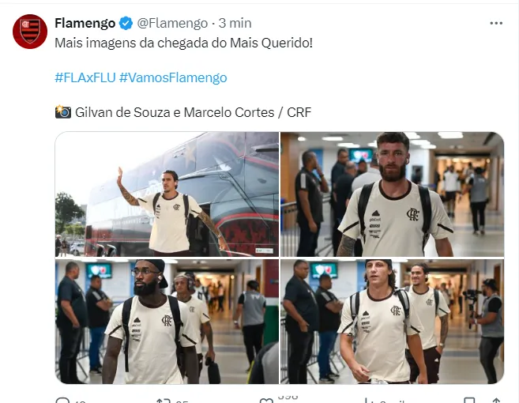Click the reply speech bubble icon

point(62,401)
